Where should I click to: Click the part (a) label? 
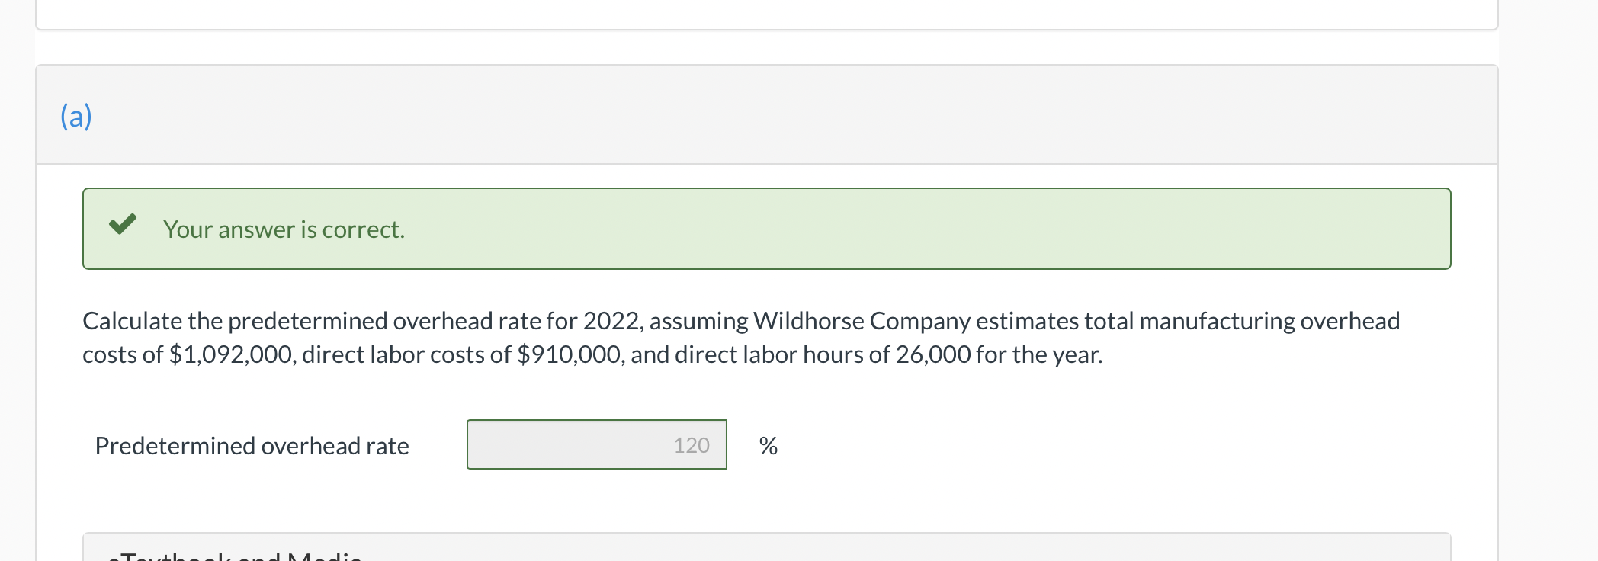76,116
